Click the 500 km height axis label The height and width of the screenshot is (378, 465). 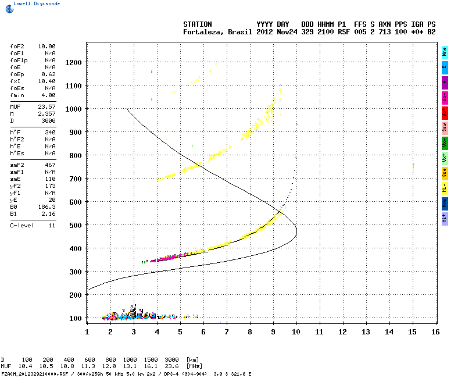tap(76, 226)
